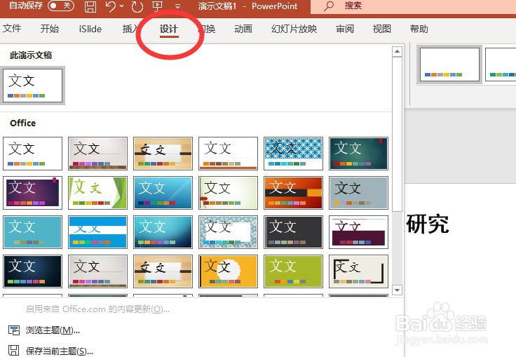Choose the pale green theme with red ribbon
Image resolution: width=516 pixels, height=357 pixels.
228,193
